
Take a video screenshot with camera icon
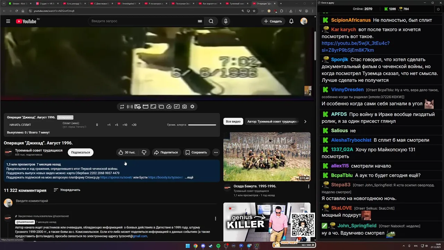(185, 107)
